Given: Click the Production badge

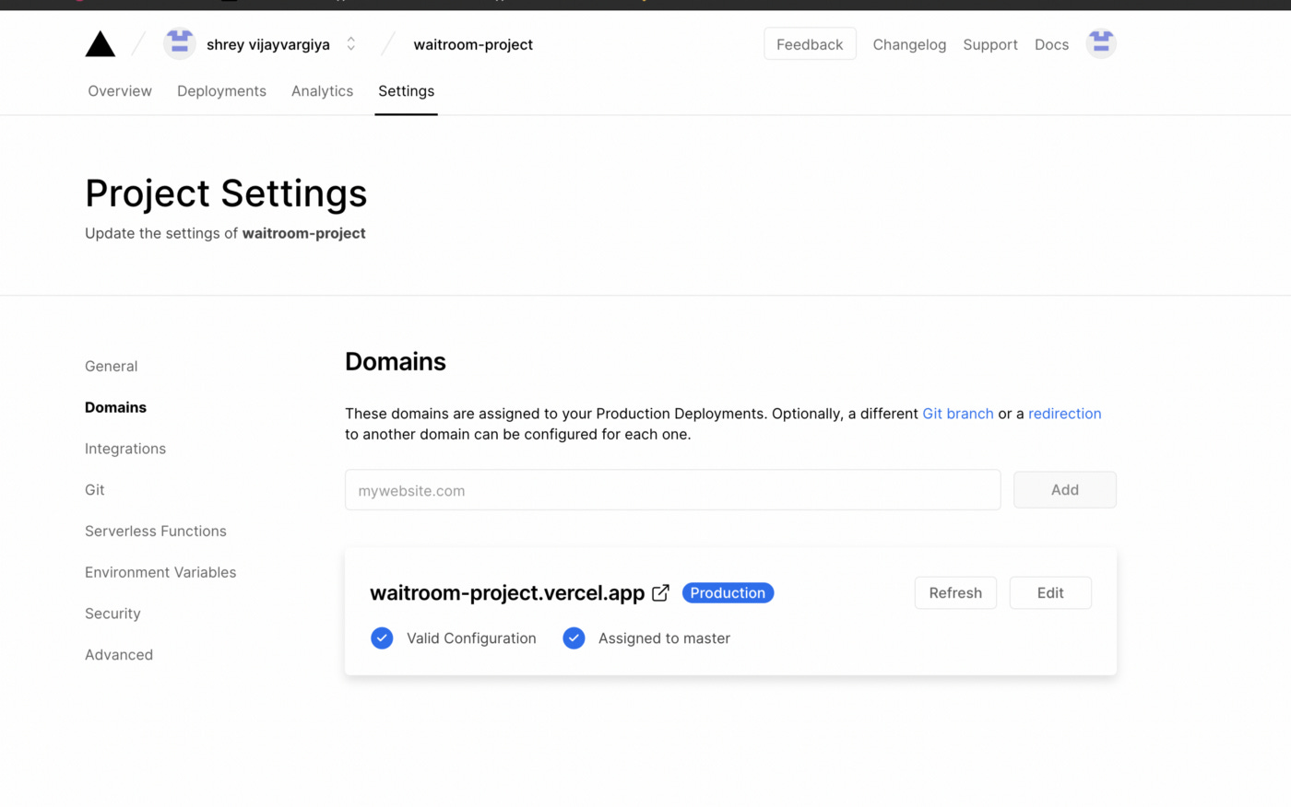Looking at the screenshot, I should pyautogui.click(x=728, y=593).
